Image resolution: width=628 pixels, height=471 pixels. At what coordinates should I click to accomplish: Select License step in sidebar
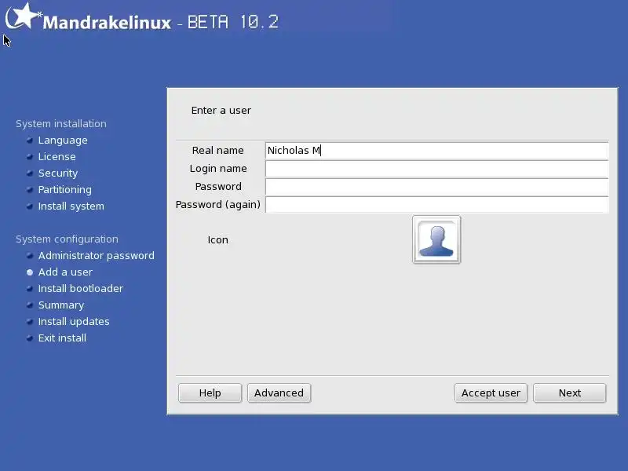click(x=57, y=156)
